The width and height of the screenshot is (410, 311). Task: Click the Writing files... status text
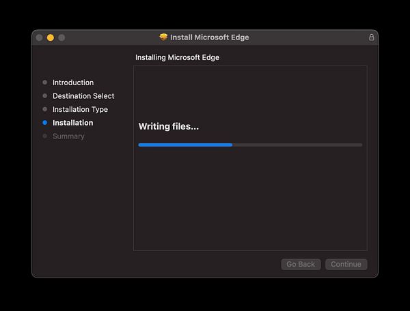[169, 127]
